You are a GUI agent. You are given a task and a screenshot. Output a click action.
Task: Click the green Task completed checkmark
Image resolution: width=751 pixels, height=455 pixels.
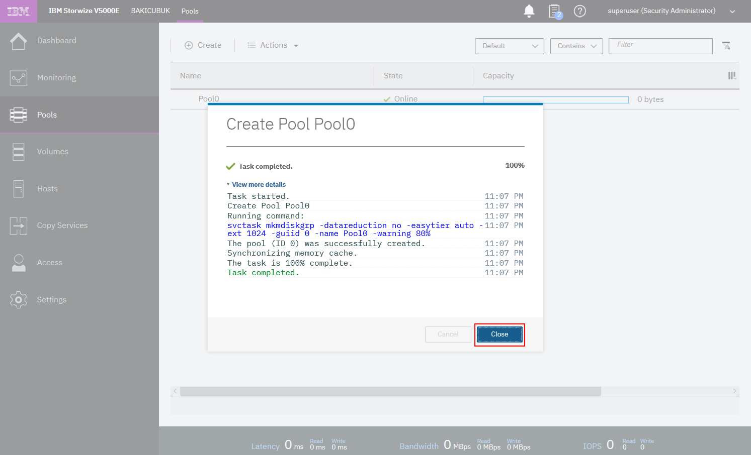coord(231,166)
